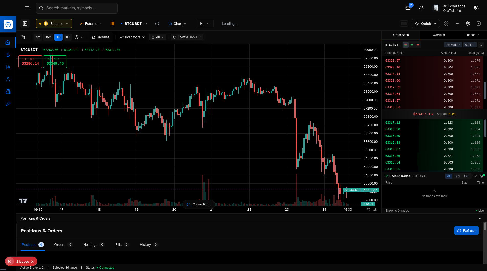Open the statistics chart icon in sidebar

(8, 67)
